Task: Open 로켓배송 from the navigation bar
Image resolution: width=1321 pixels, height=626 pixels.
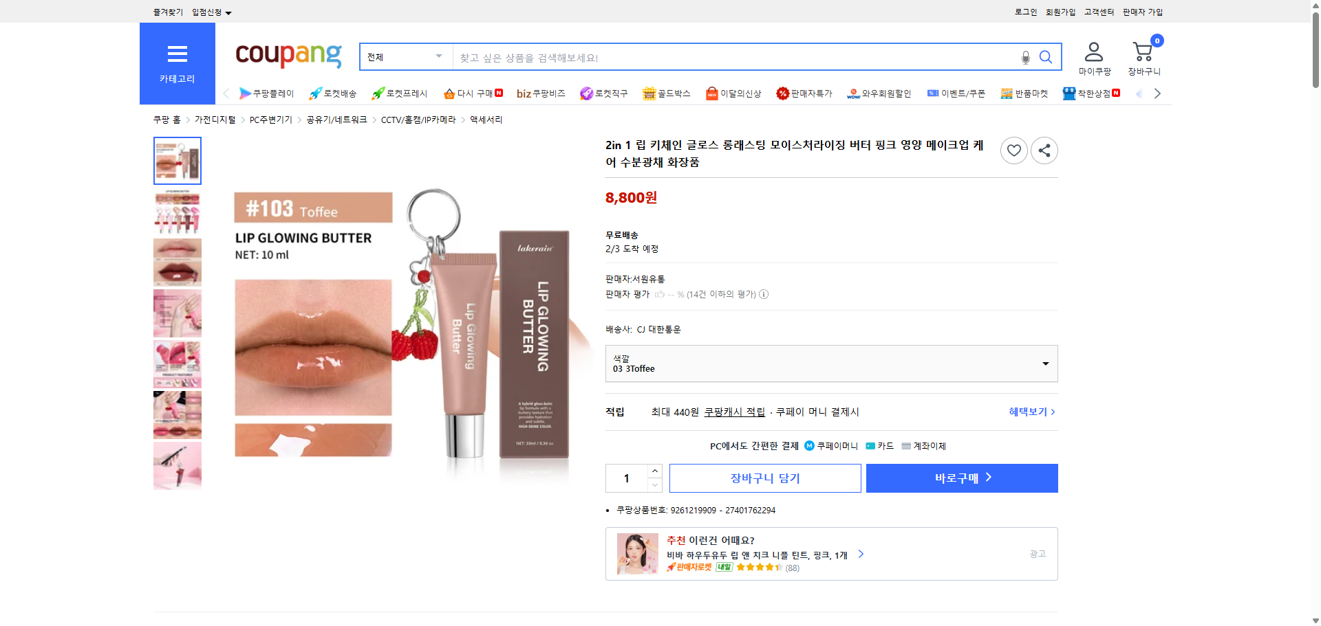Action: pos(332,93)
